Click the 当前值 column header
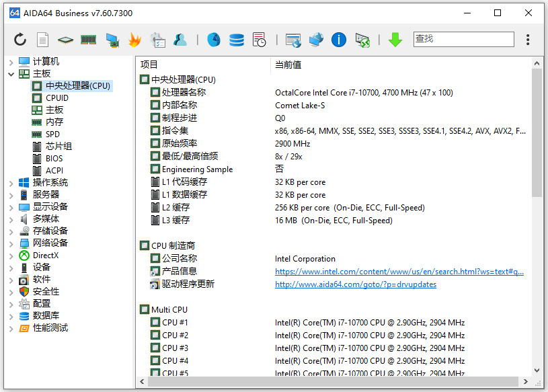Viewport: 548px width, 392px height. pos(288,65)
